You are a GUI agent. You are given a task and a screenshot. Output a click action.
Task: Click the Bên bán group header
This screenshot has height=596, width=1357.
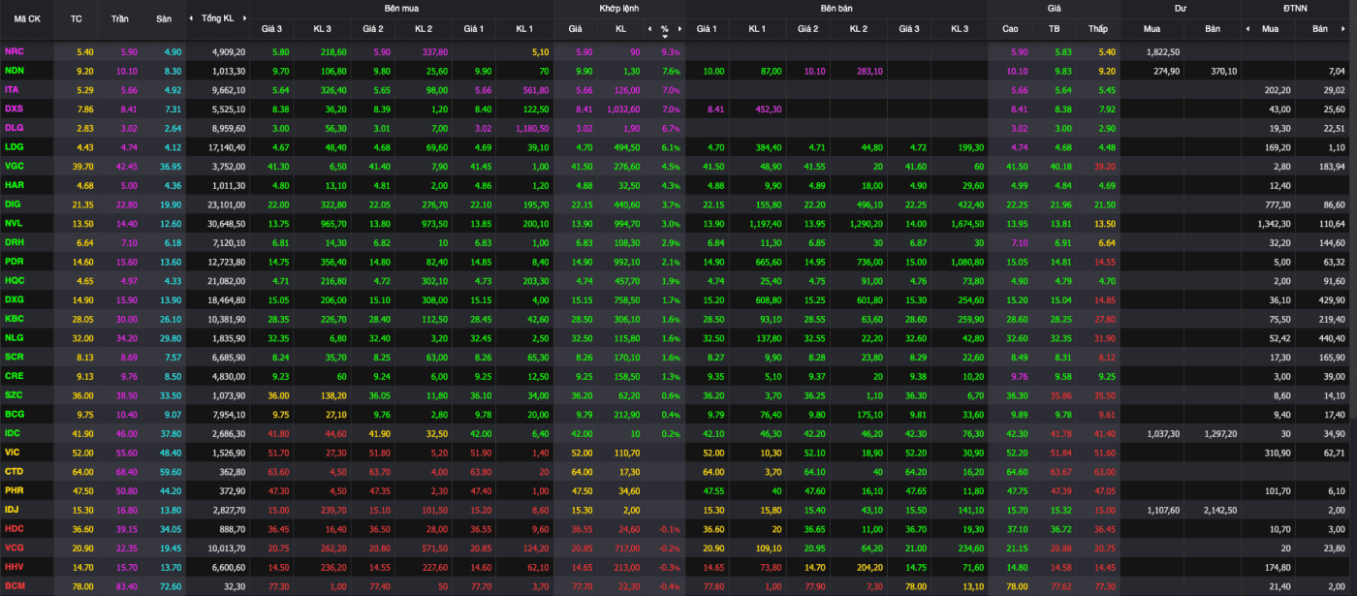836,8
